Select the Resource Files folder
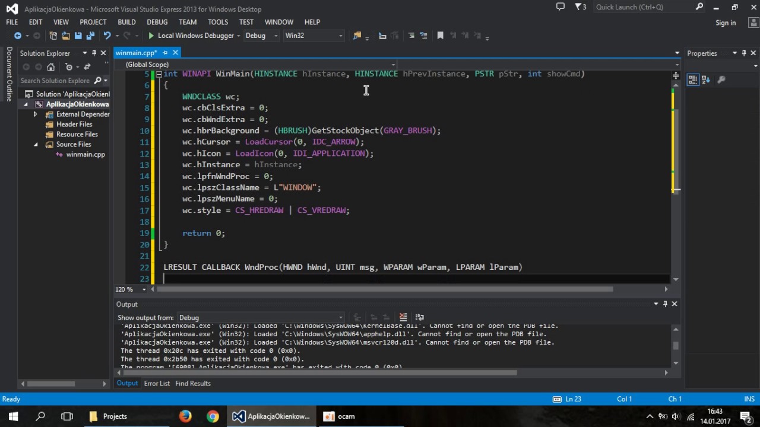760x427 pixels. pyautogui.click(x=77, y=135)
